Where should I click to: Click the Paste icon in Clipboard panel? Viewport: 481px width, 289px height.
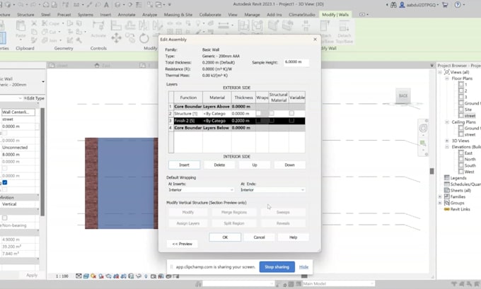(21, 26)
